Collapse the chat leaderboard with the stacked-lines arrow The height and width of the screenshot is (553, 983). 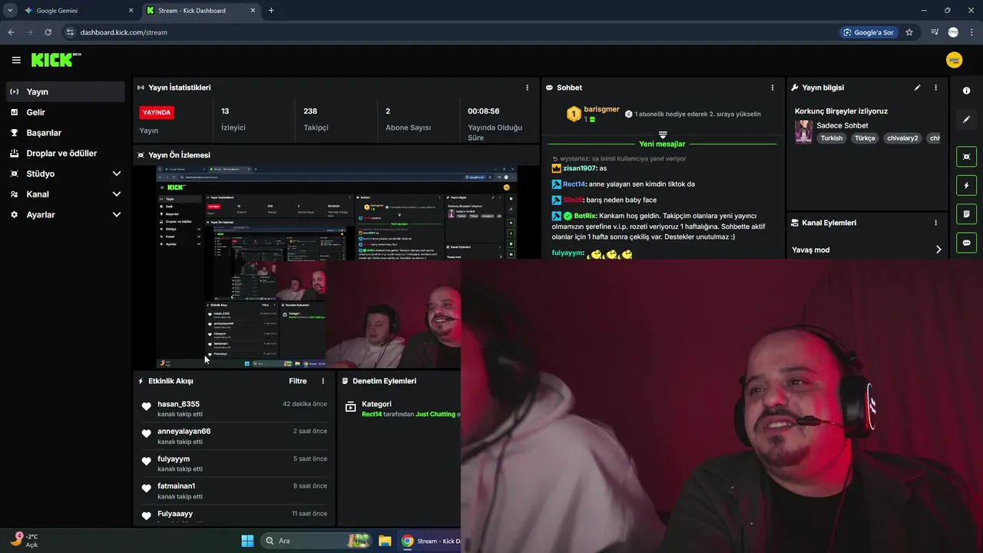point(663,135)
